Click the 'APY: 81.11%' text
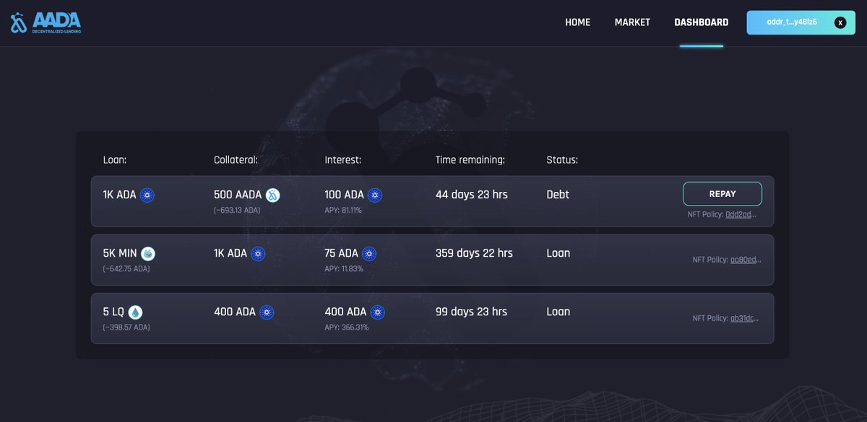 click(x=343, y=210)
